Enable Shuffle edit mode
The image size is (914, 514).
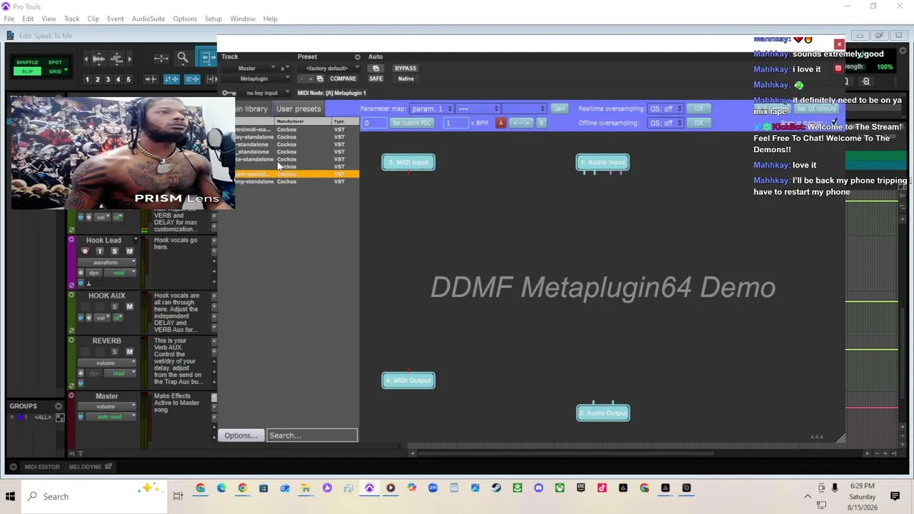click(27, 62)
